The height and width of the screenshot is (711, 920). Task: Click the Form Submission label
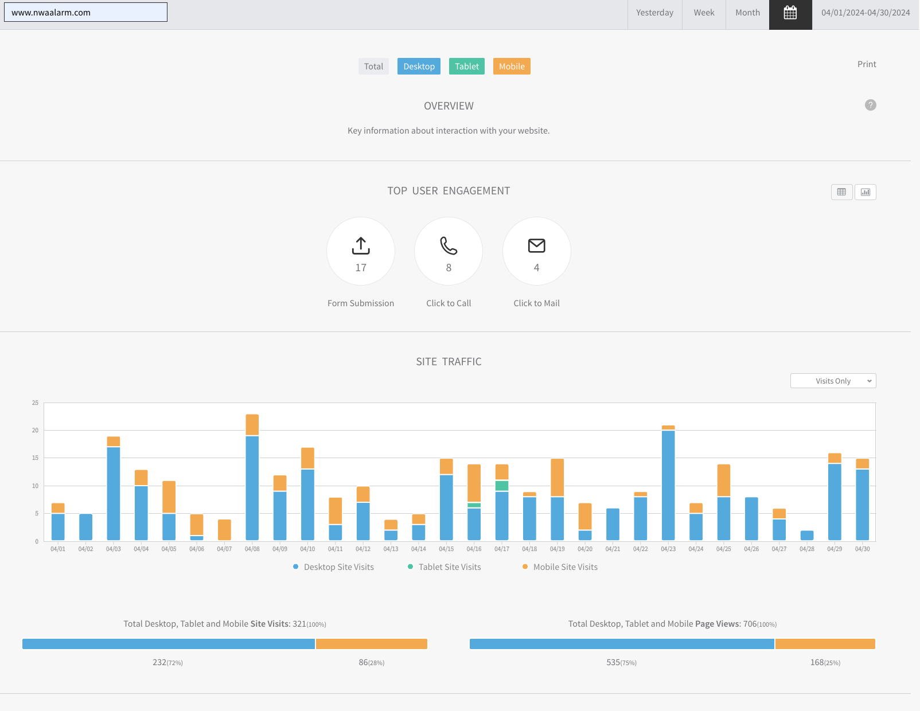[361, 303]
